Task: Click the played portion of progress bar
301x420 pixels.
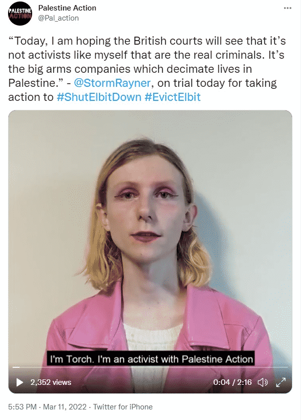Action: pyautogui.click(x=16, y=367)
